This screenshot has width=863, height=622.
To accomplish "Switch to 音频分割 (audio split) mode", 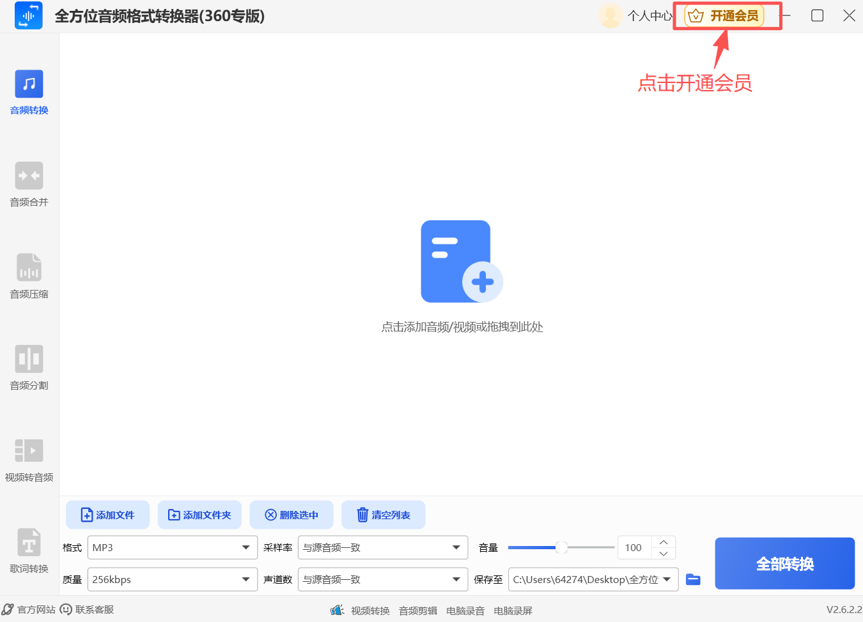I will [x=28, y=367].
